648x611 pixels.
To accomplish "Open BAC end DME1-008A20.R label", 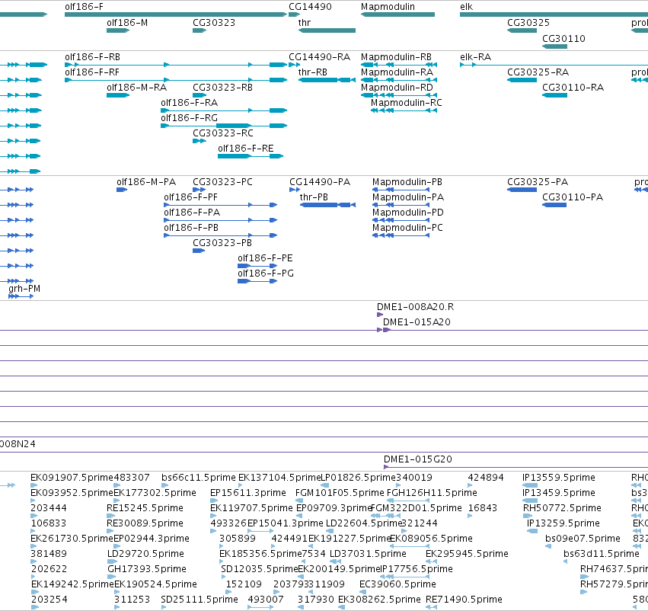I will (415, 307).
